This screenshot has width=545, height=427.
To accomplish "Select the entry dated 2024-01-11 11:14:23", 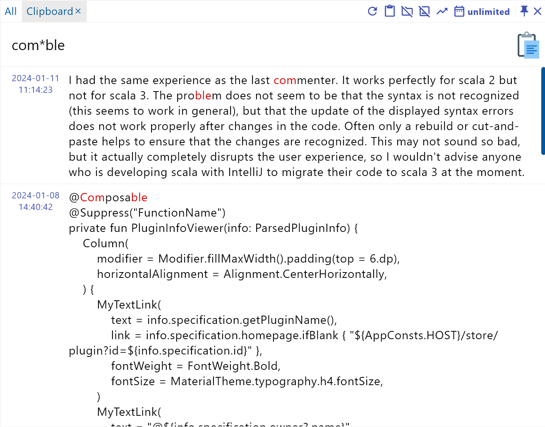I will [36, 84].
